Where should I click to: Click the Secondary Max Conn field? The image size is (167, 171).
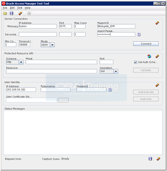pyautogui.click(x=80, y=34)
